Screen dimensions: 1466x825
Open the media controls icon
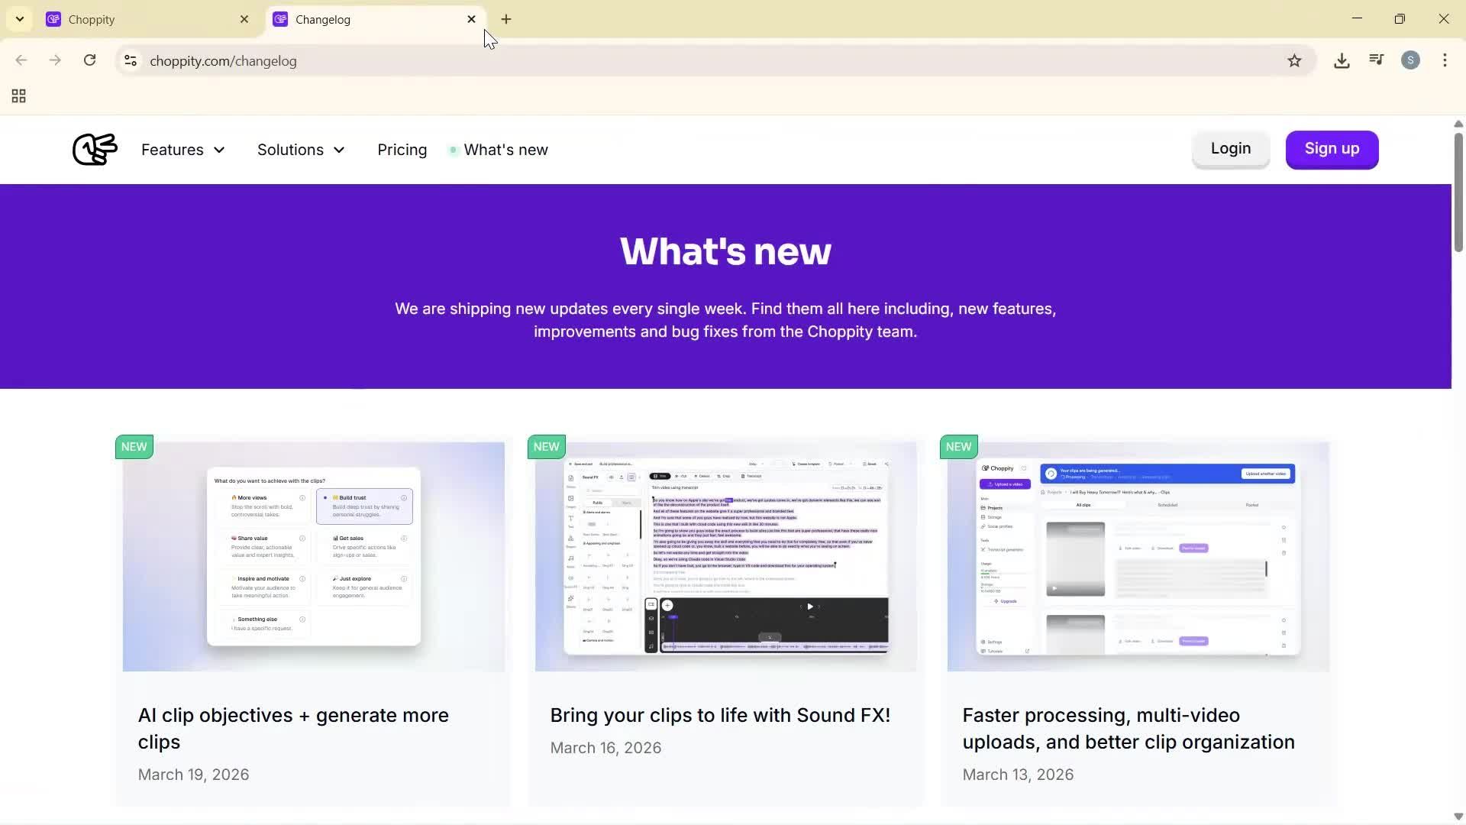point(1376,60)
